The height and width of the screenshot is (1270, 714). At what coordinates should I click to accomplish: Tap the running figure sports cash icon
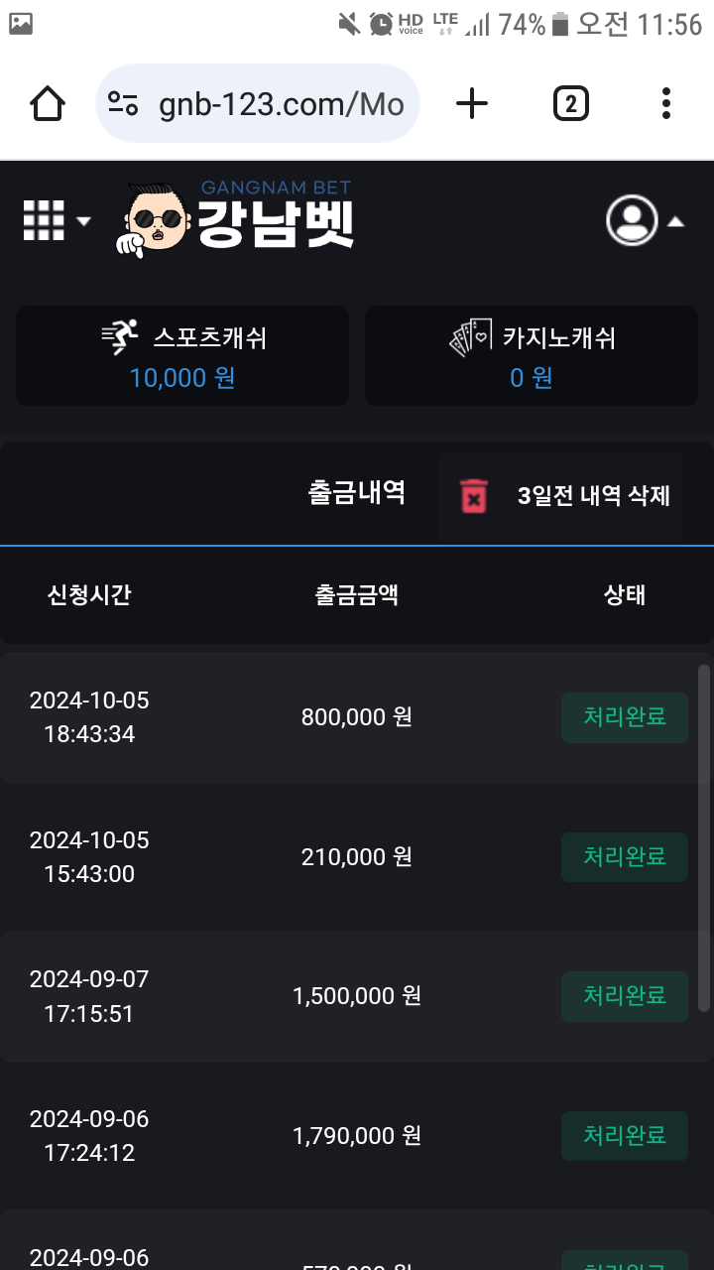[x=120, y=338]
